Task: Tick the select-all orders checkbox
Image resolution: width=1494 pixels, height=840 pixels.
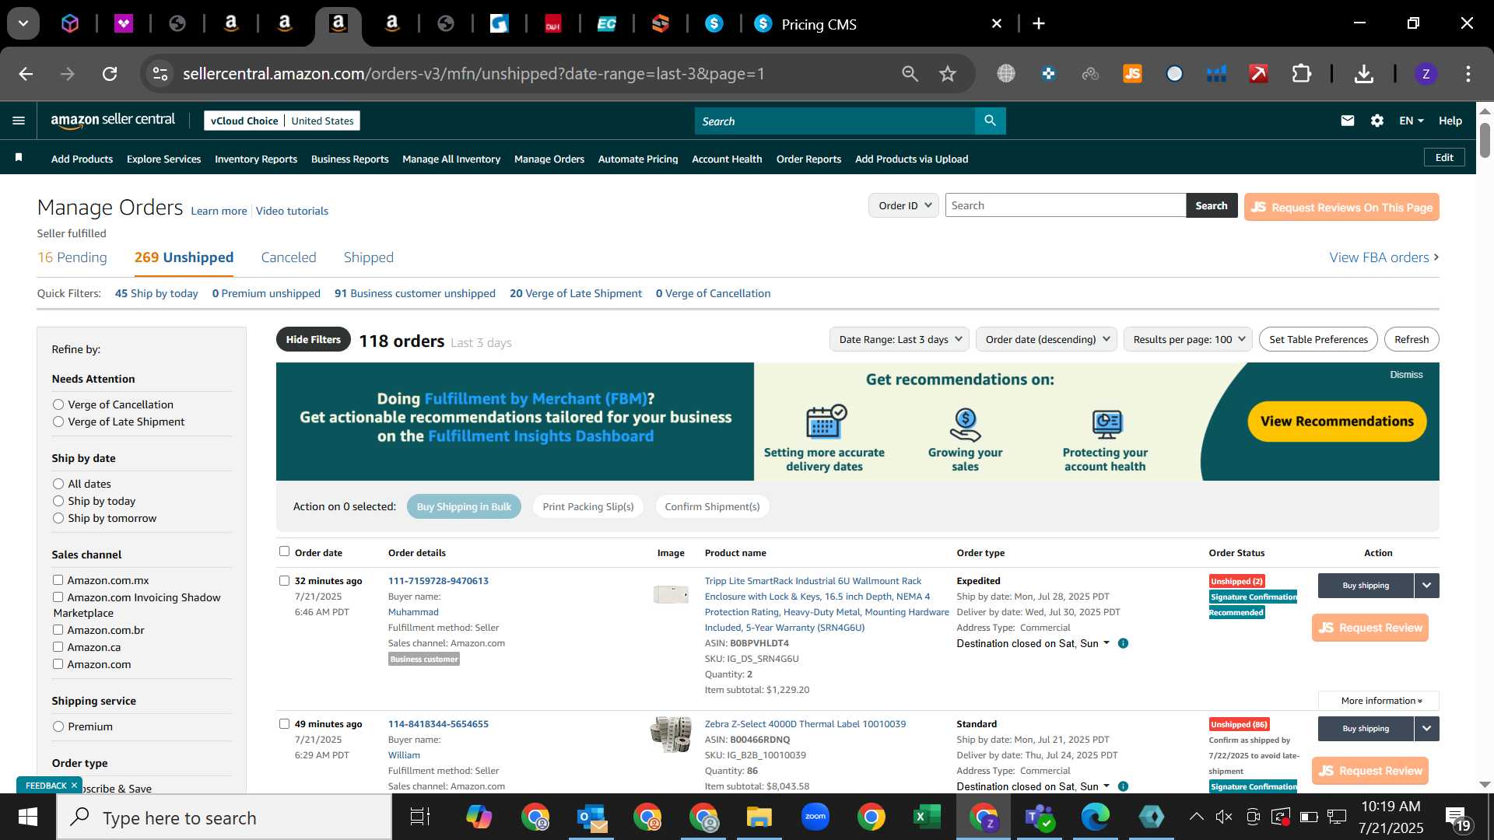Action: pos(284,551)
